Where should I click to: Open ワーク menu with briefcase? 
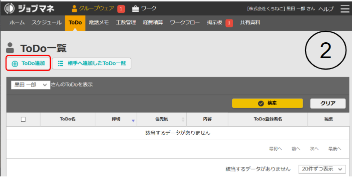coord(144,8)
